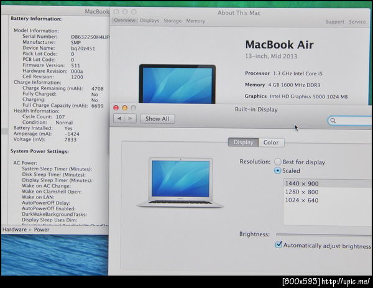Click the Wake on LAN row

[x=38, y=197]
